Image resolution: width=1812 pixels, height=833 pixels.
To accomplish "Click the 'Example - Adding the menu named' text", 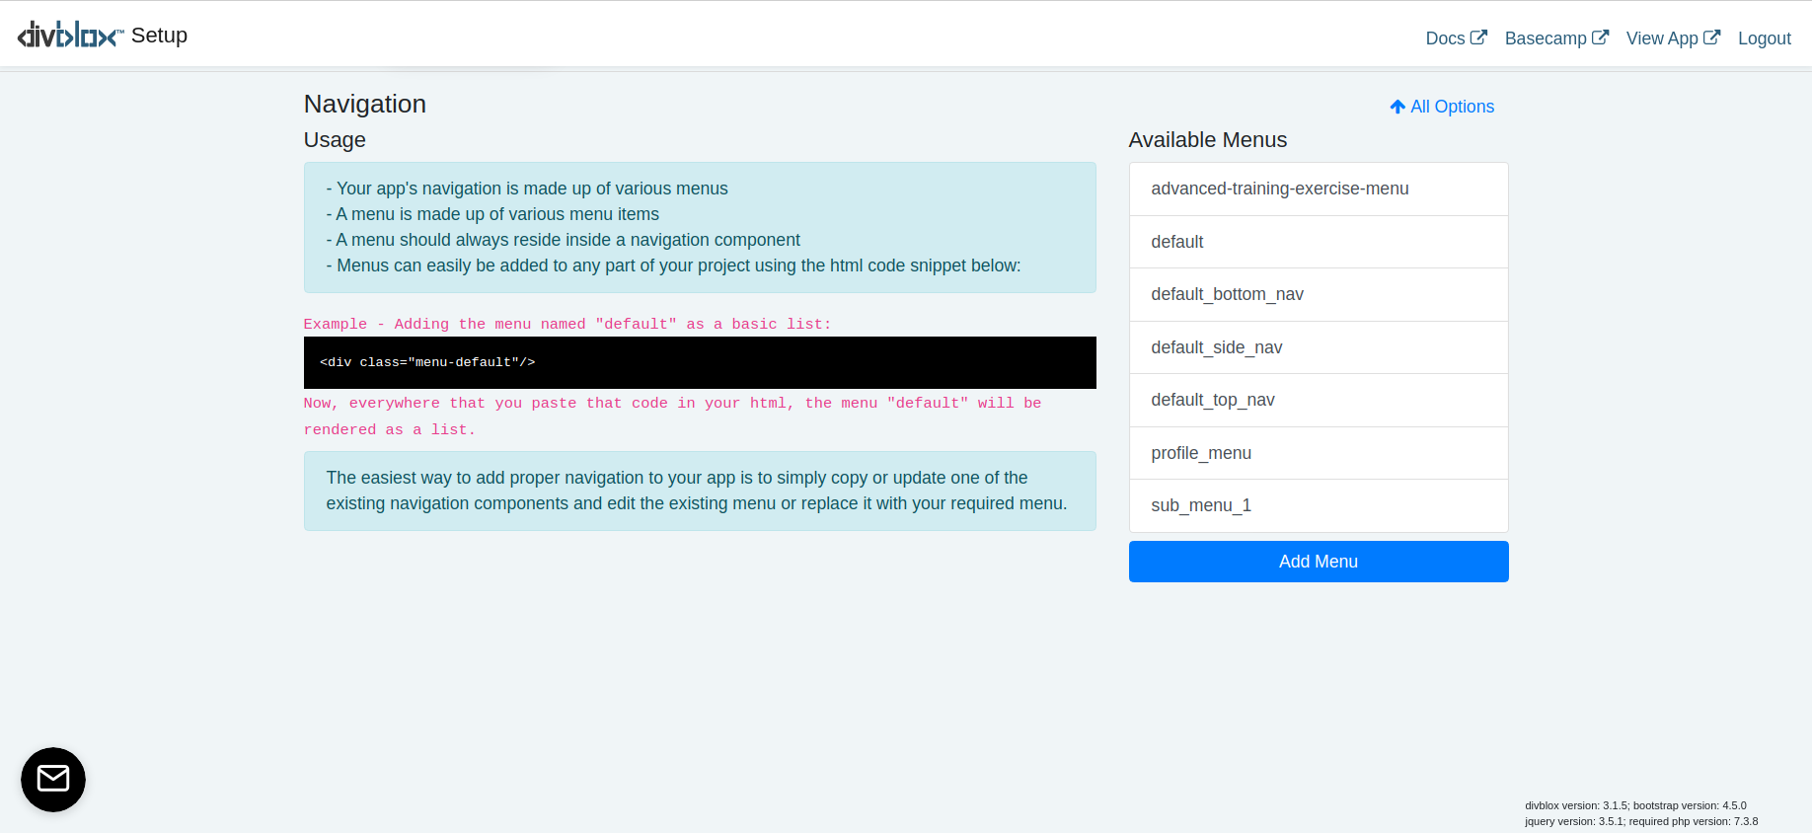I will click(x=567, y=324).
